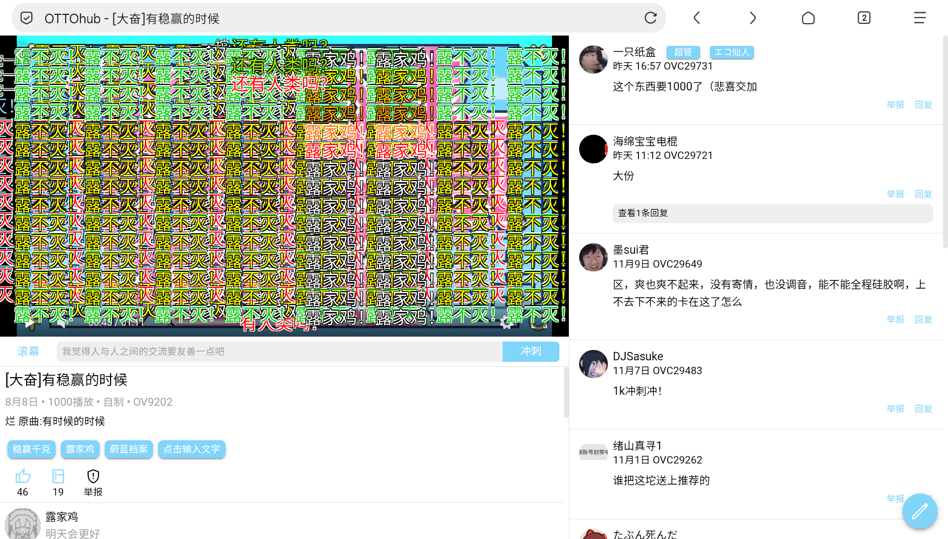
Task: Go back with browser back arrow
Action: pyautogui.click(x=697, y=18)
